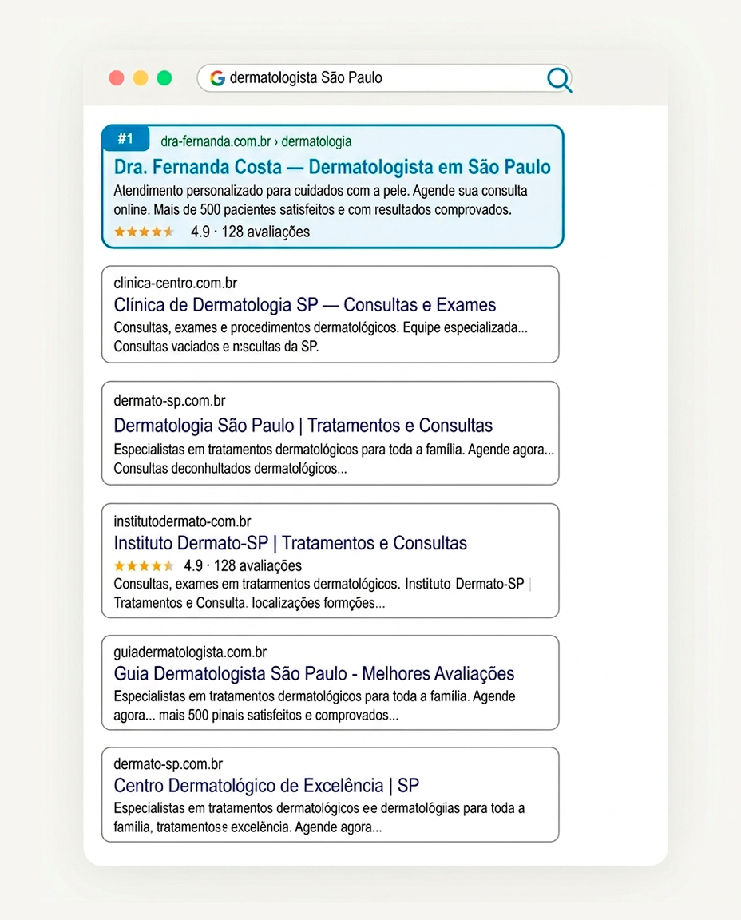Open 'Clínica de Dermatologia SP — Consultas e Exames'
741x920 pixels.
click(304, 305)
